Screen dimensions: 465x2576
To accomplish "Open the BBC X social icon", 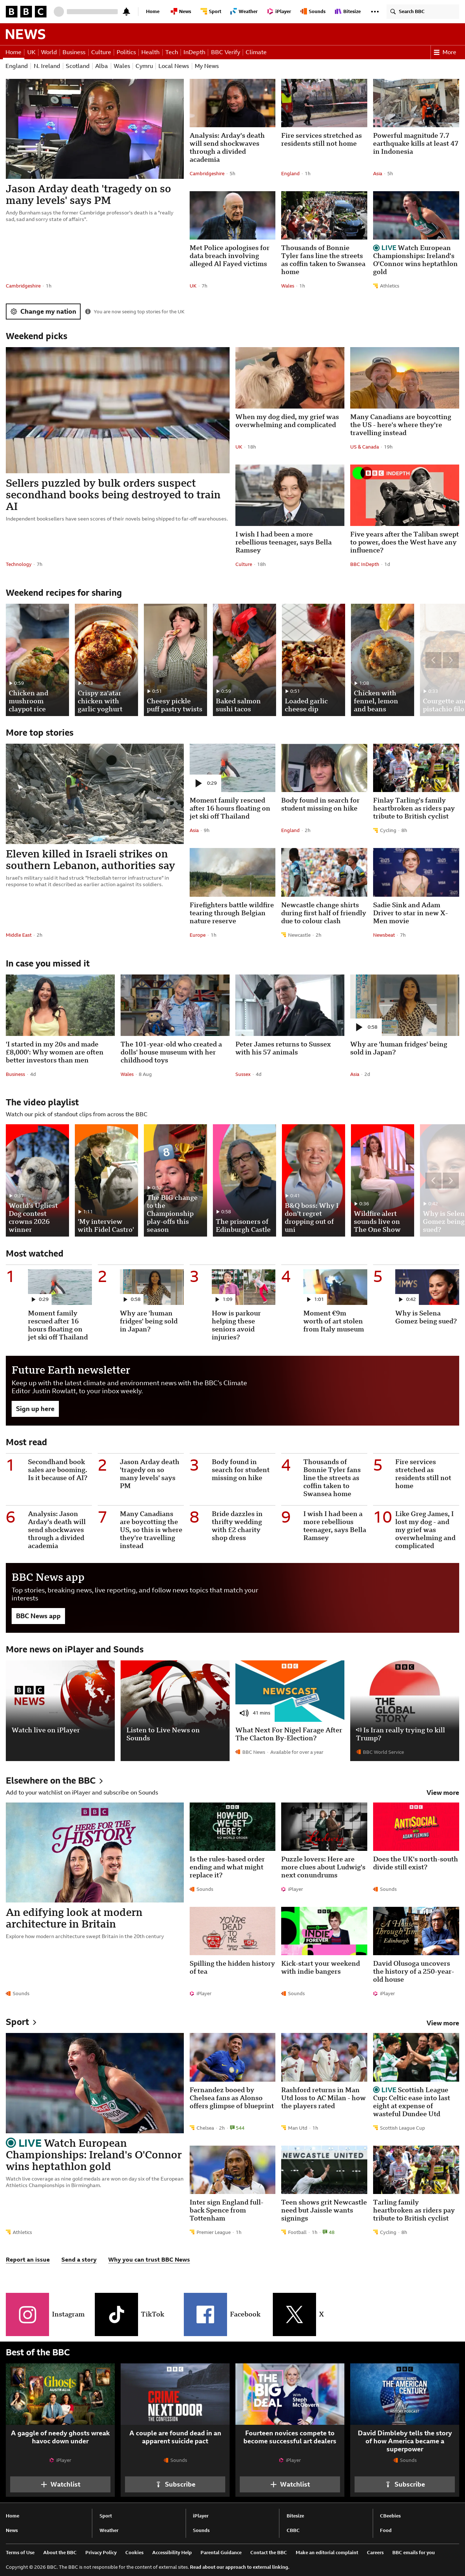I will 294,2314.
